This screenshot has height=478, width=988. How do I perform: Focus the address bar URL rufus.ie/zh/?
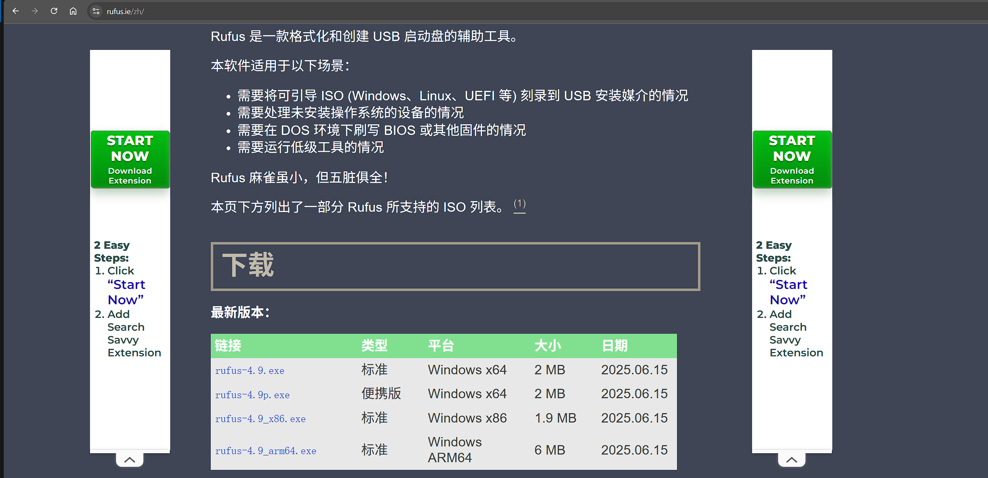pos(125,12)
